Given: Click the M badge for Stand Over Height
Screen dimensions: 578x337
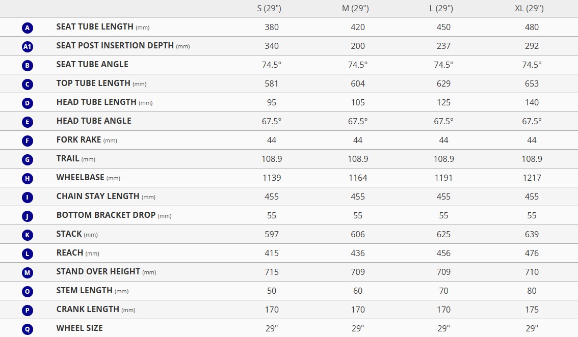Looking at the screenshot, I should [x=28, y=272].
